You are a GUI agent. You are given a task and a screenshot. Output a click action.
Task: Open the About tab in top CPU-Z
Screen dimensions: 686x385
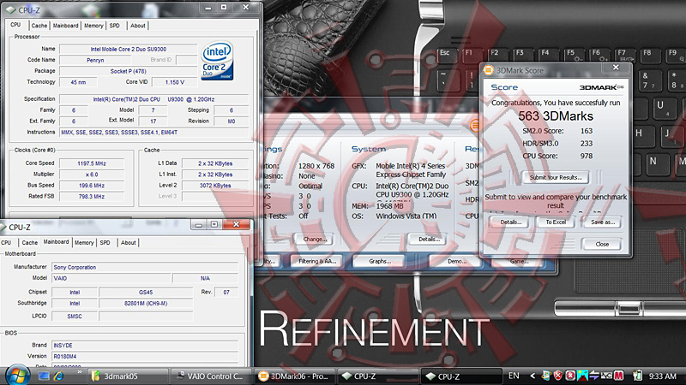coord(138,26)
